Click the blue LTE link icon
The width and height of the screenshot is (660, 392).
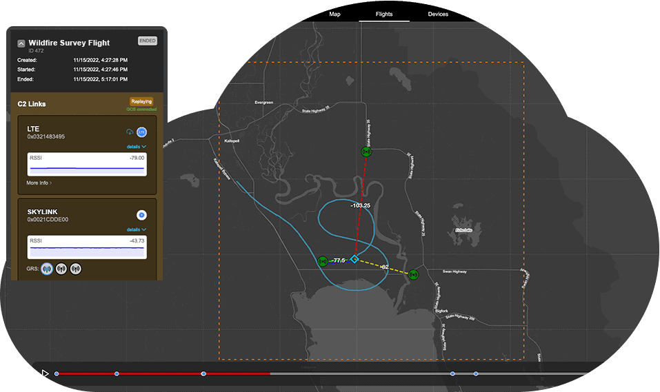[x=142, y=132]
